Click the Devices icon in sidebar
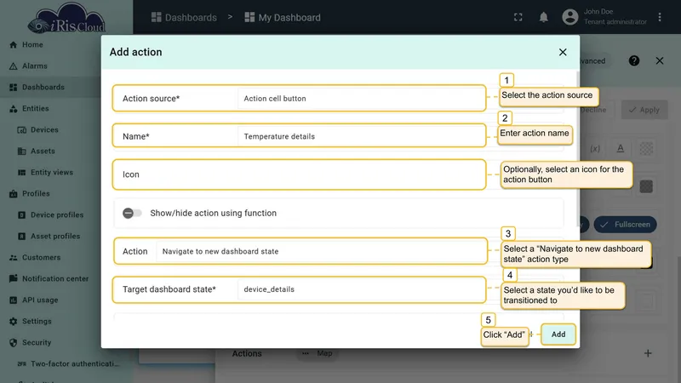 (x=22, y=130)
